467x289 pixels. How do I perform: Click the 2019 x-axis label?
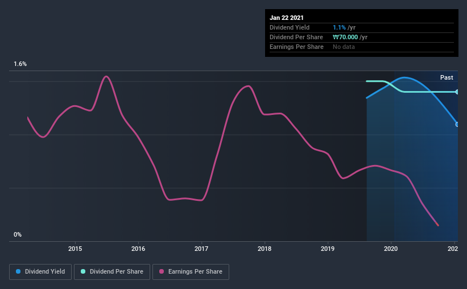click(328, 249)
